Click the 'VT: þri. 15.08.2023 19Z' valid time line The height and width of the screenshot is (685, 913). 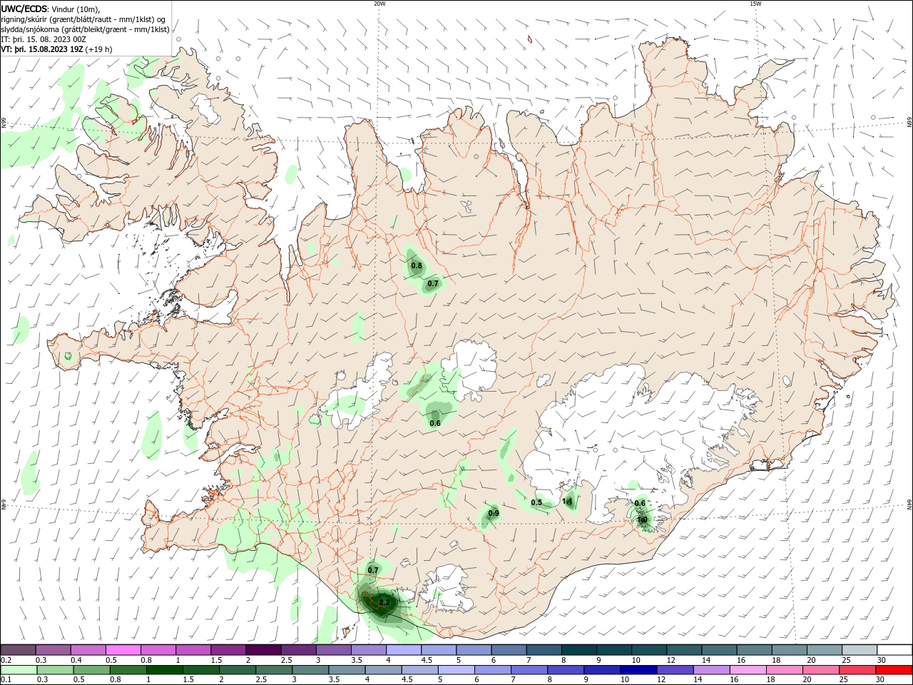tap(43, 49)
